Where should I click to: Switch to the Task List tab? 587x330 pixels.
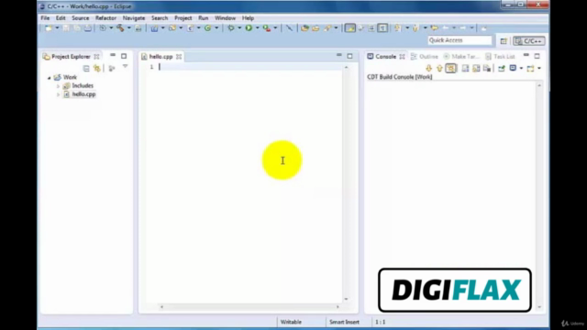click(500, 57)
